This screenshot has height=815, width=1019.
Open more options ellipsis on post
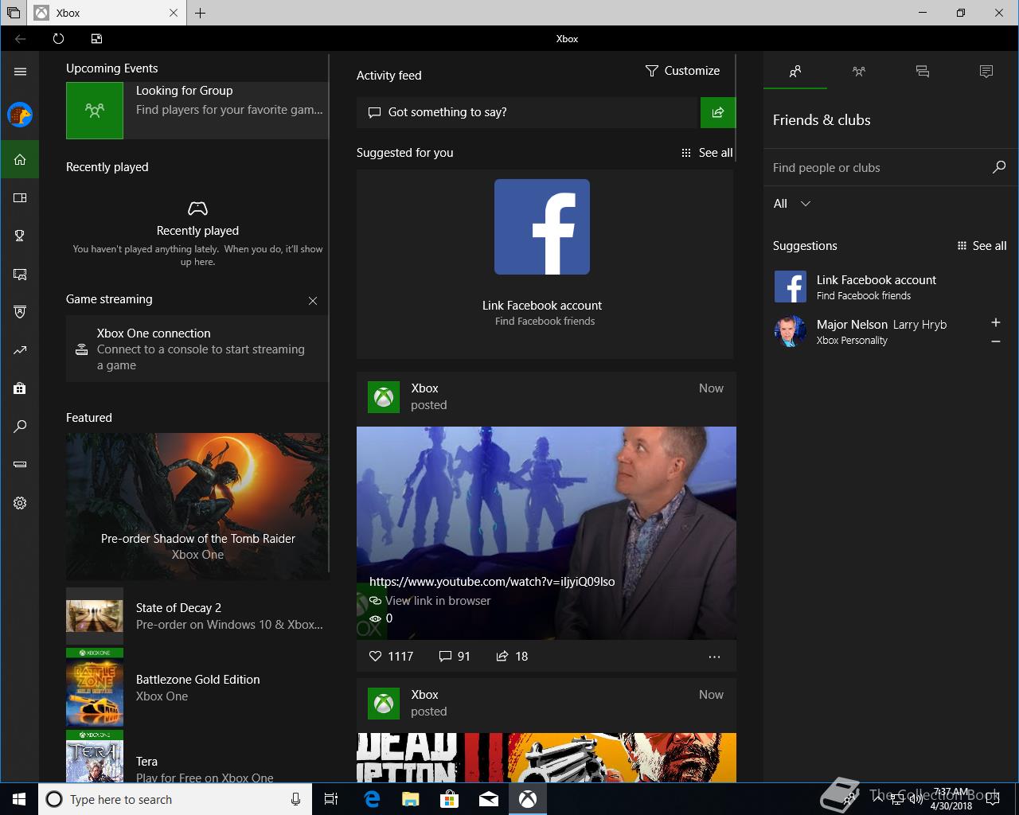tap(714, 657)
